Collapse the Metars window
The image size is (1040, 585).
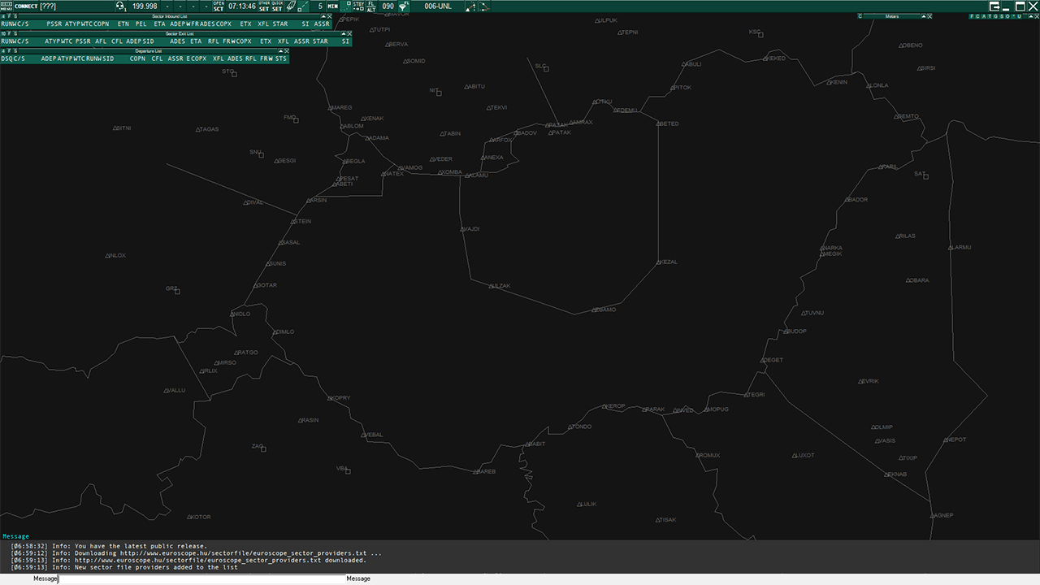[924, 16]
